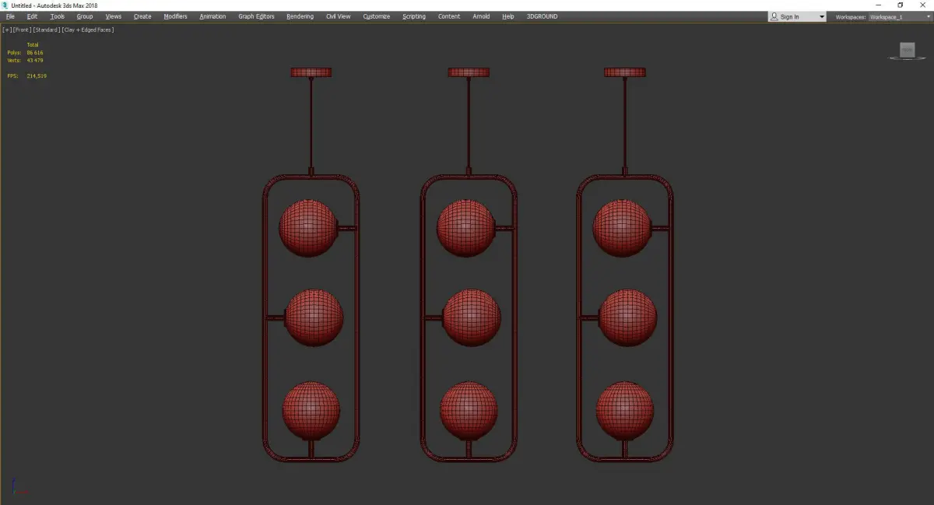Expand the Sign In dropdown arrow
This screenshot has width=934, height=505.
click(x=821, y=17)
